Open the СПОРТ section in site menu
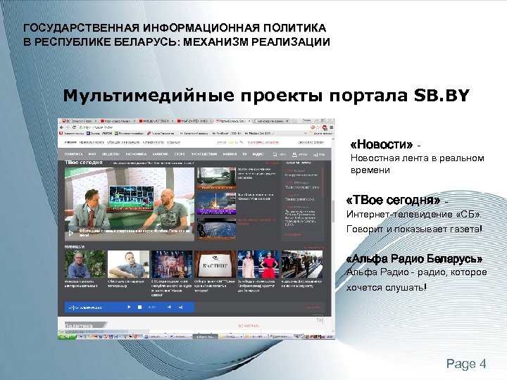This screenshot has width=507, height=380. (180, 154)
